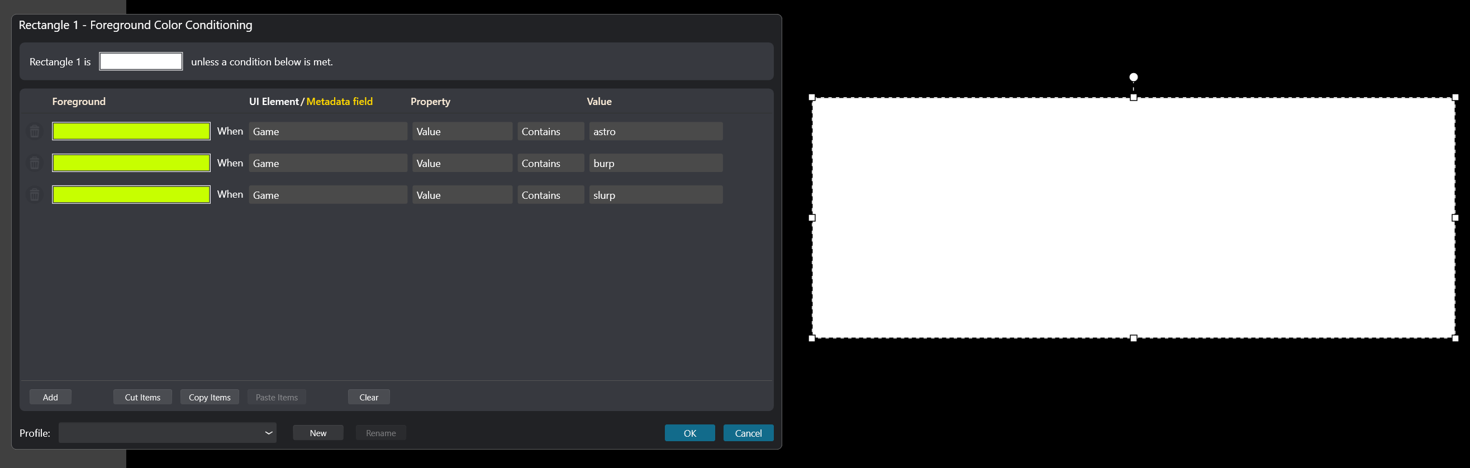Click the Rename profile button
This screenshot has height=468, width=1470.
click(x=380, y=433)
